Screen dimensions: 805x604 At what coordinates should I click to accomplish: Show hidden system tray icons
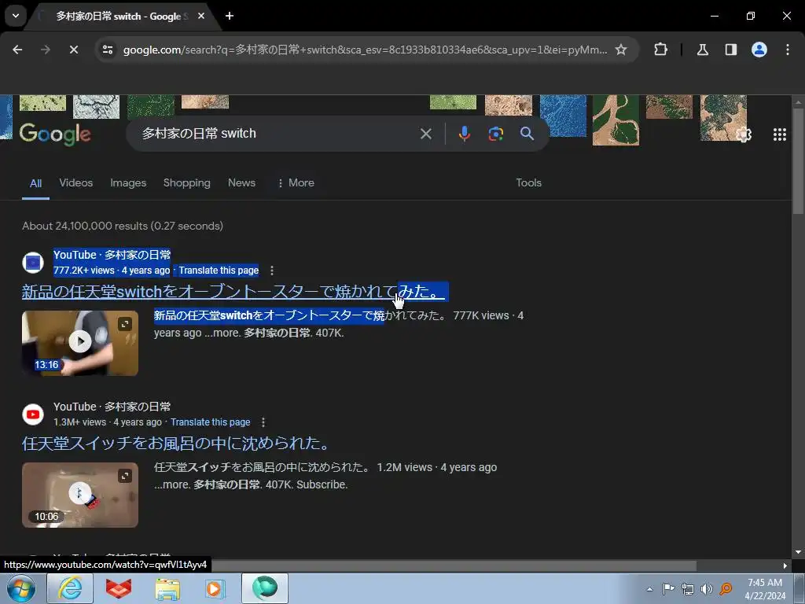click(649, 589)
